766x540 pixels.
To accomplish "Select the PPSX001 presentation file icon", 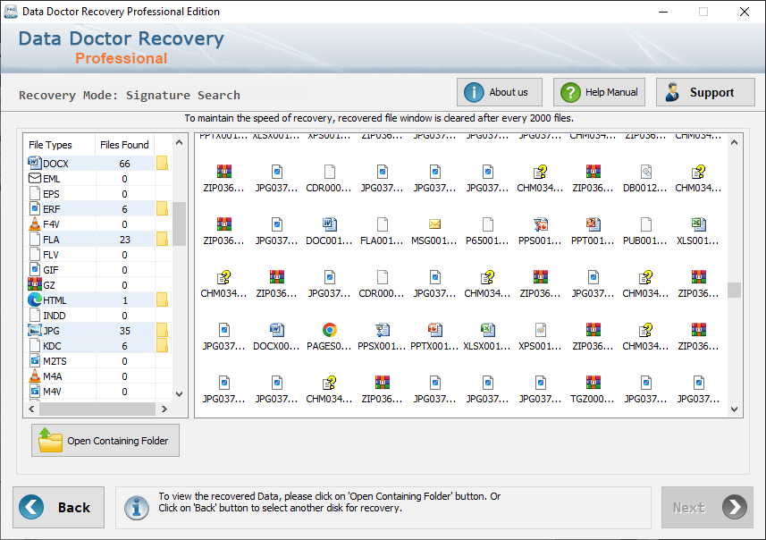I will click(382, 330).
